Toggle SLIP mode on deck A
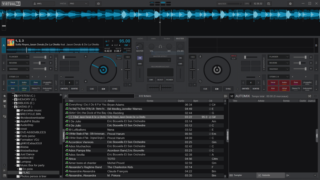This screenshot has width=320, height=180. 119,58
